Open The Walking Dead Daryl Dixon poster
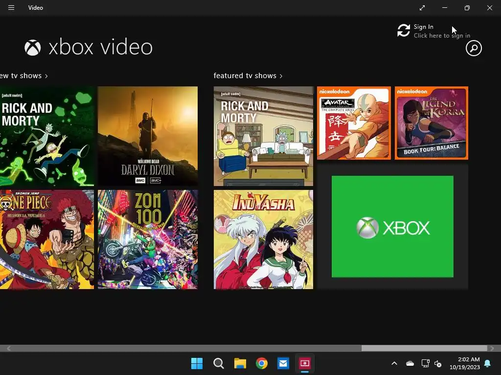The image size is (501, 375). click(148, 136)
